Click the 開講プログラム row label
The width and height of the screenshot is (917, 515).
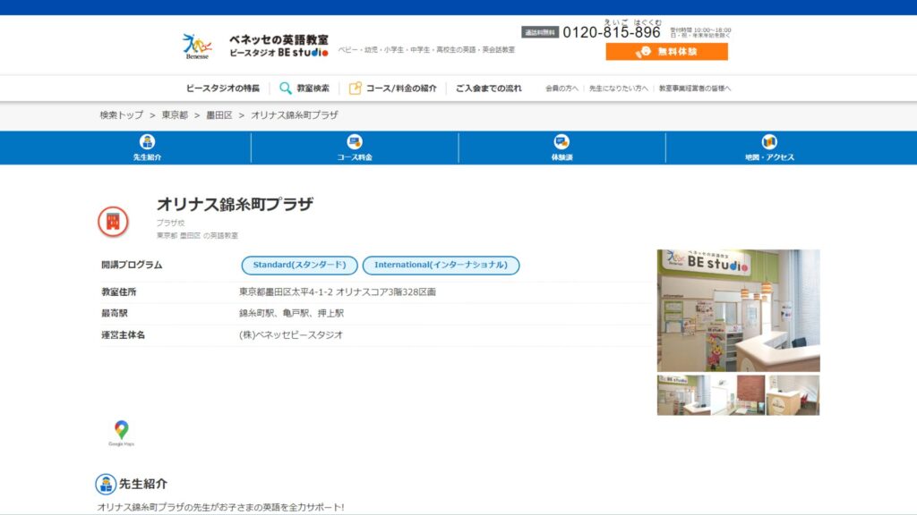click(133, 265)
